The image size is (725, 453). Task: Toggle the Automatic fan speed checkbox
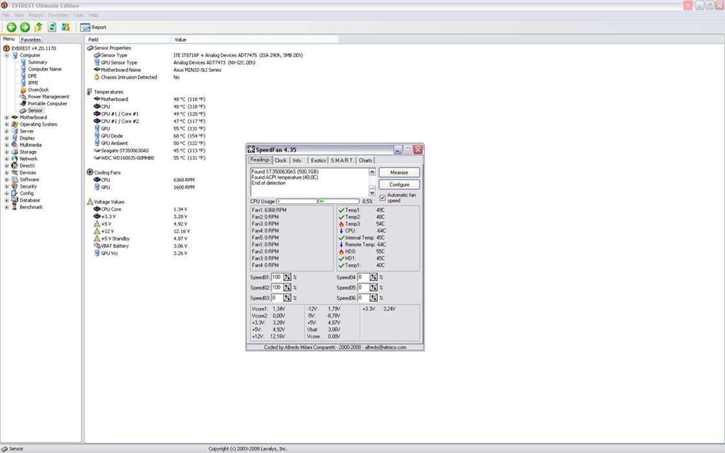click(x=383, y=198)
